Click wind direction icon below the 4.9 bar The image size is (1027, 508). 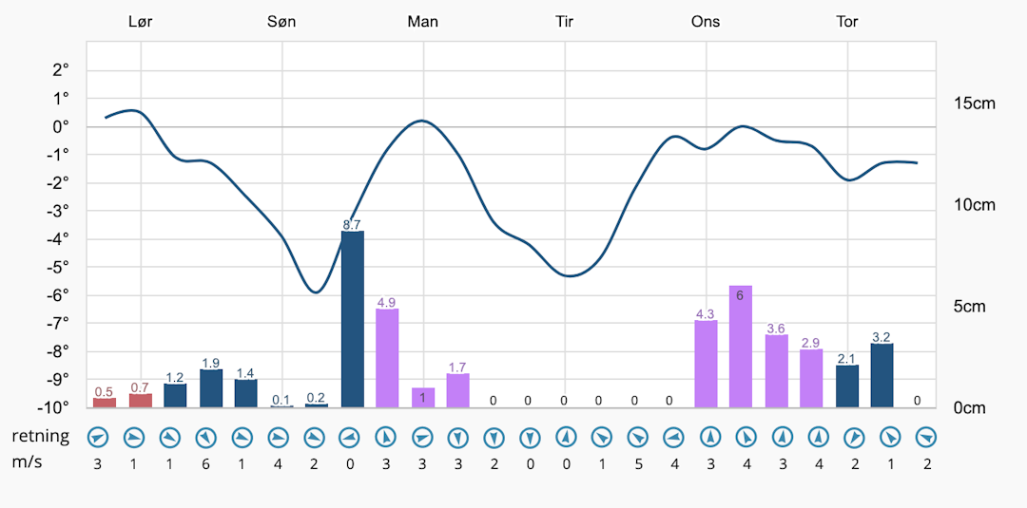click(x=387, y=438)
